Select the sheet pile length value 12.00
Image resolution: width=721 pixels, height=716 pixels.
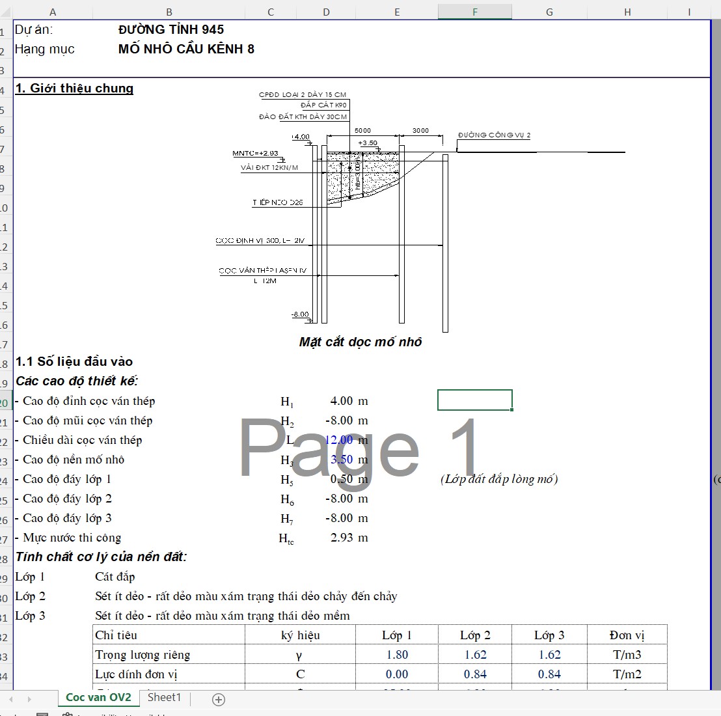338,441
